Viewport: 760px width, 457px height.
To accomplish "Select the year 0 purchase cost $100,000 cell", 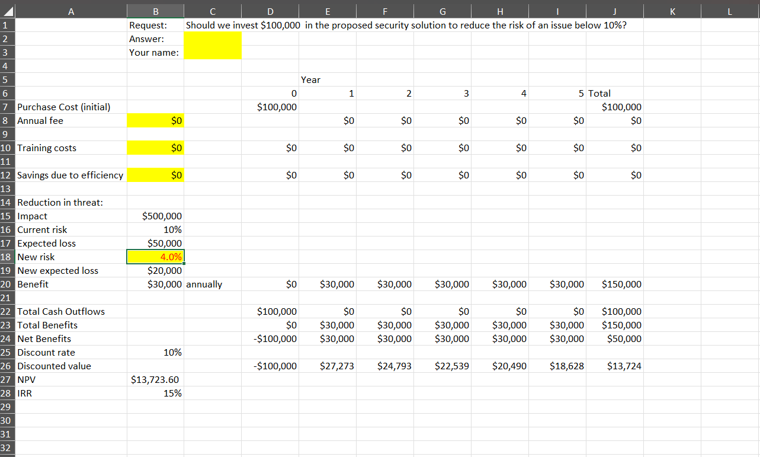I will (270, 107).
